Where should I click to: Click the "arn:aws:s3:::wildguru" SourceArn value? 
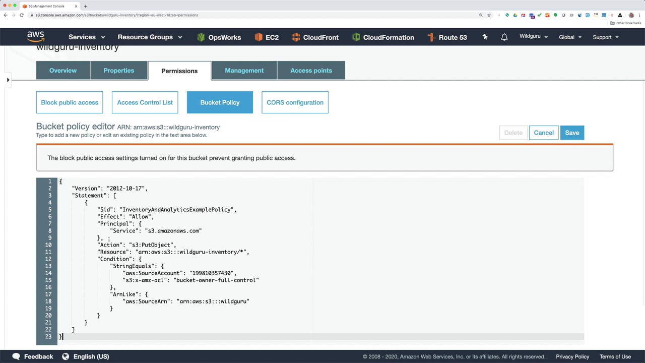(213, 301)
